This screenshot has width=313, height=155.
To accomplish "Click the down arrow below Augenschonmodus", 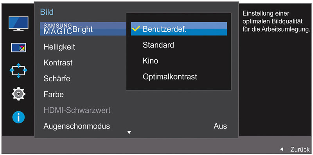I will pos(130,132).
